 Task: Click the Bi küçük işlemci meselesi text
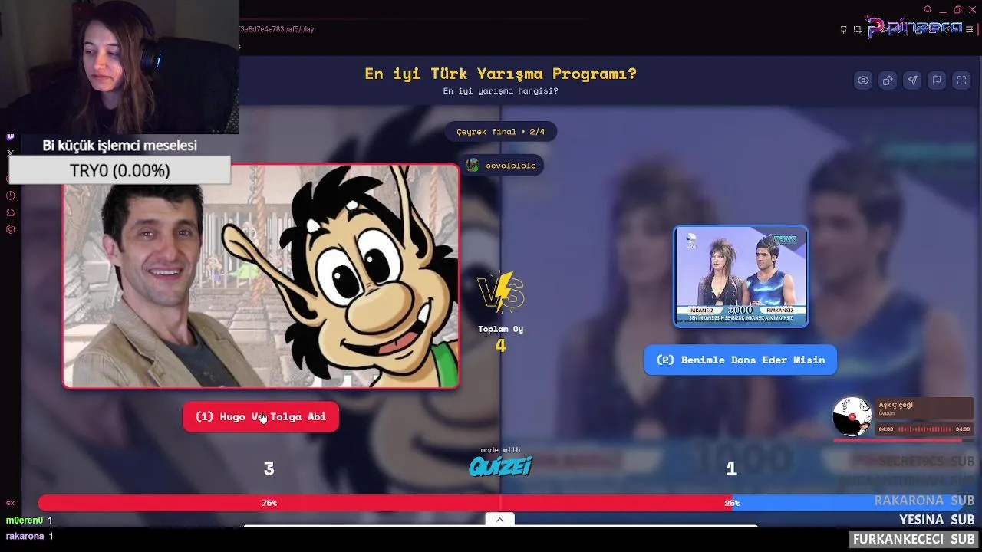(120, 145)
